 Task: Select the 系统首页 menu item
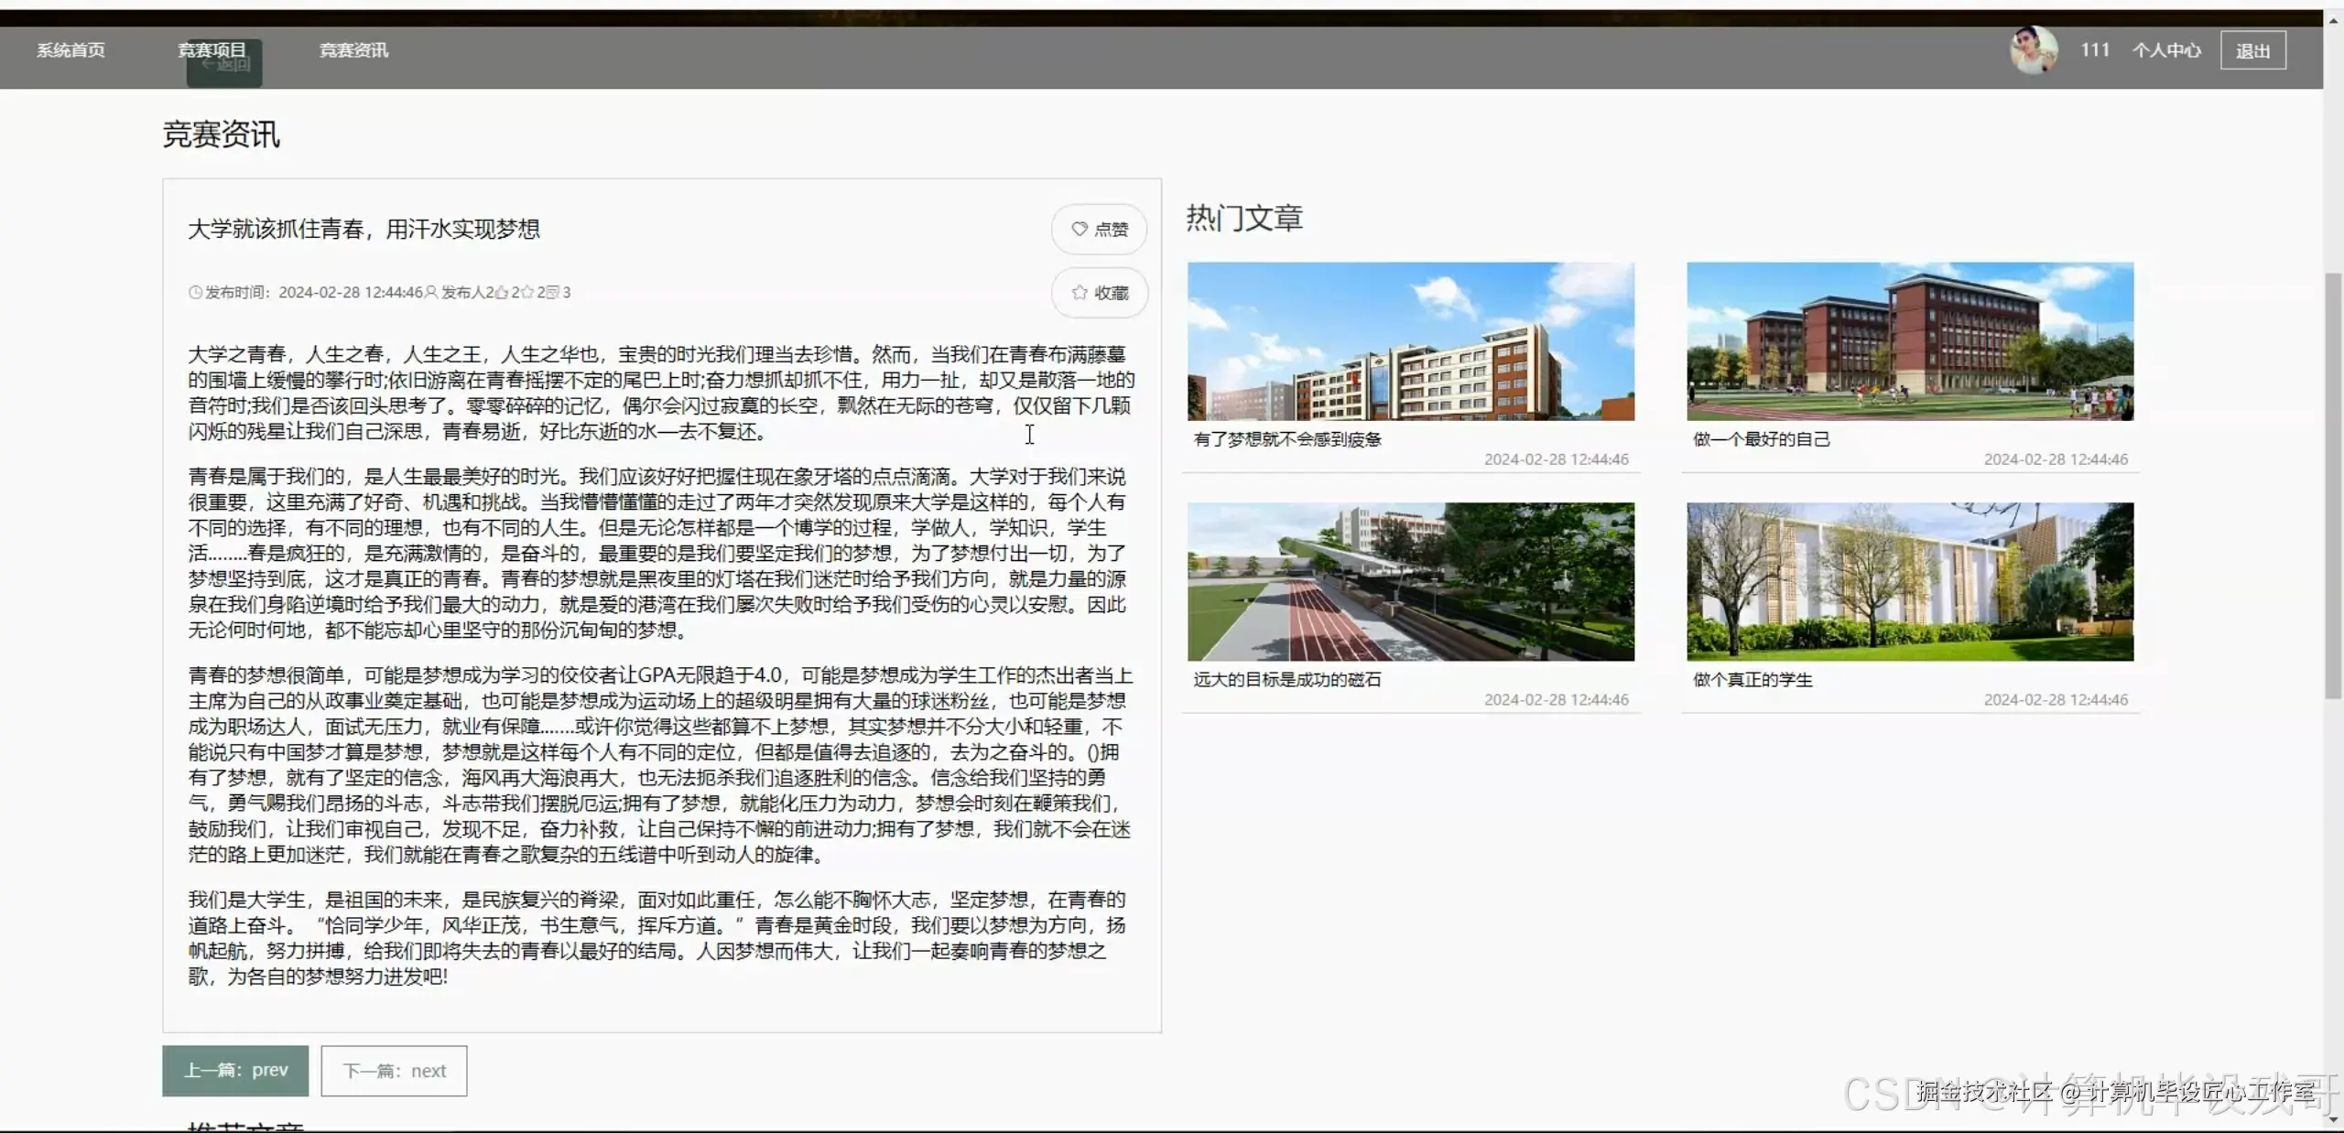(71, 49)
